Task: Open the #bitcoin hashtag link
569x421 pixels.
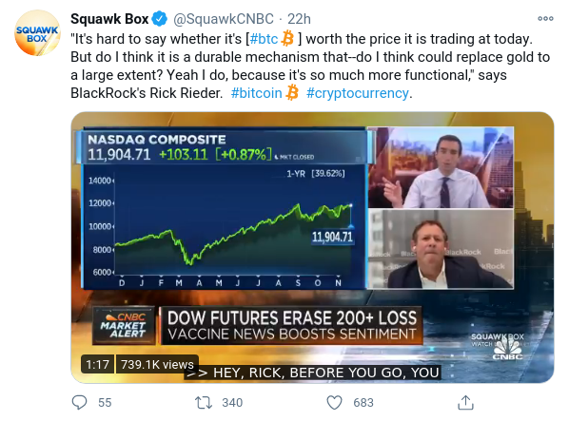Action: (256, 93)
